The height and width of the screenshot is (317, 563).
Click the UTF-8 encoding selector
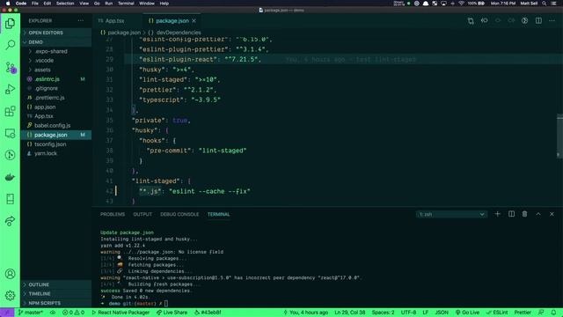(x=408, y=313)
